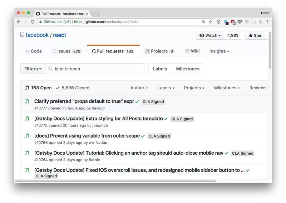
Task: Click the repository book icon beside facebook
Action: (22, 35)
